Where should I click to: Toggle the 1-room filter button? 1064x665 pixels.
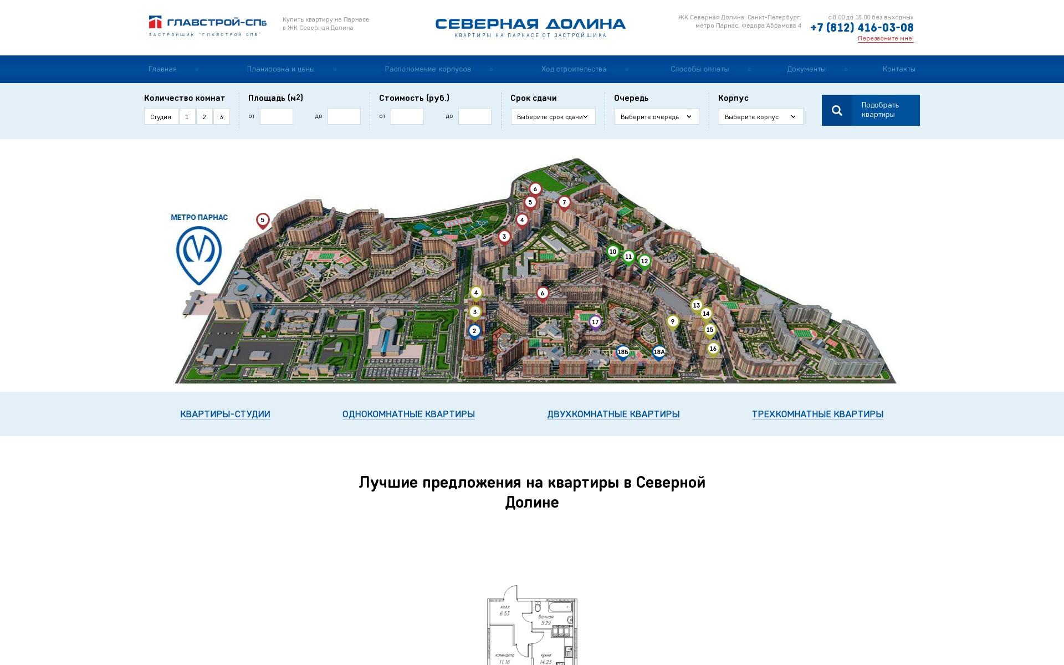pyautogui.click(x=187, y=117)
